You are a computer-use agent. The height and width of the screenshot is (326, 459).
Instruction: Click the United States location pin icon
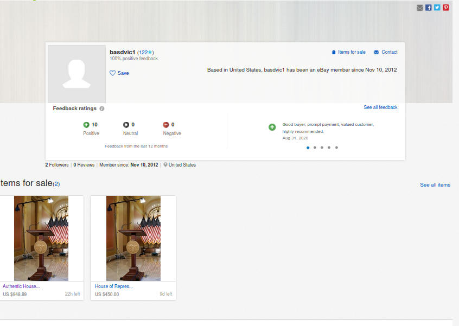coord(165,165)
